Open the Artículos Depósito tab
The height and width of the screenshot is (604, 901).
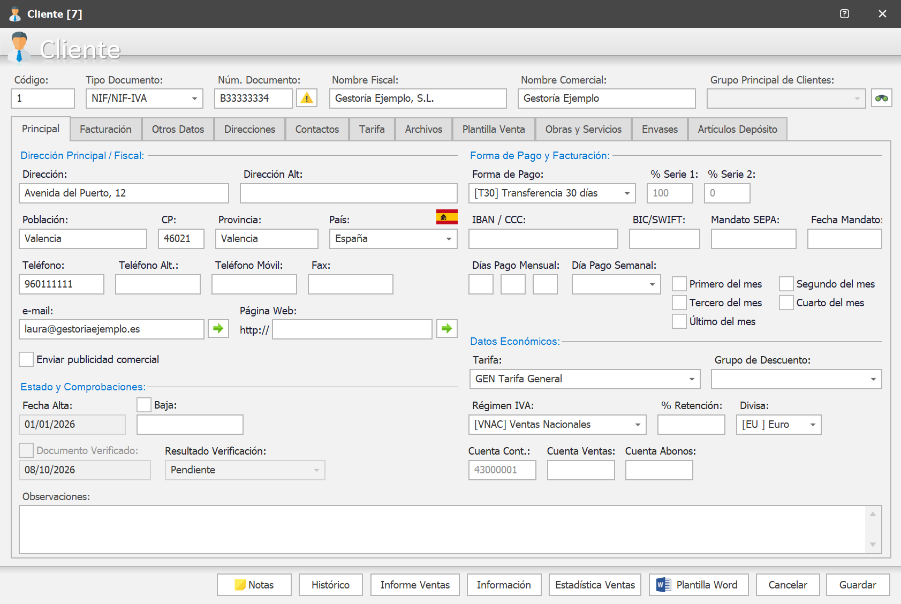[x=737, y=129]
